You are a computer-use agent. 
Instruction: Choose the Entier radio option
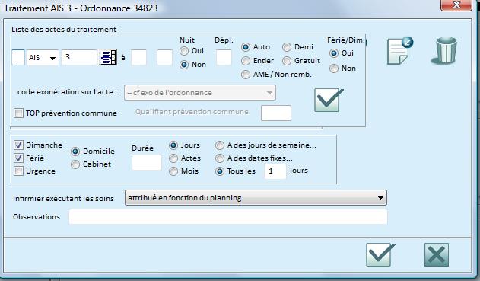pyautogui.click(x=246, y=61)
